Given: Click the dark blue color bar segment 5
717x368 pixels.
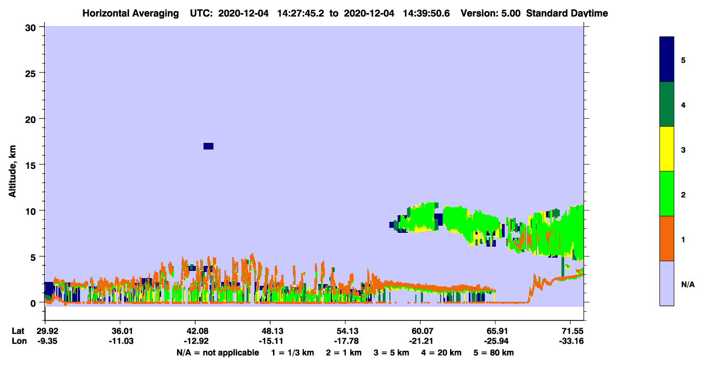Looking at the screenshot, I should tap(667, 60).
